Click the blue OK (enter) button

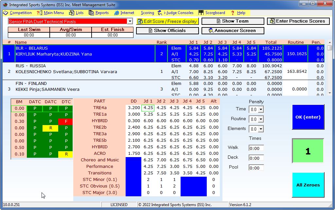(x=308, y=117)
